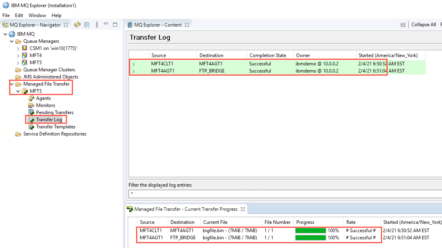
Task: Click the MFT4 queue manager icon
Action: [25, 55]
